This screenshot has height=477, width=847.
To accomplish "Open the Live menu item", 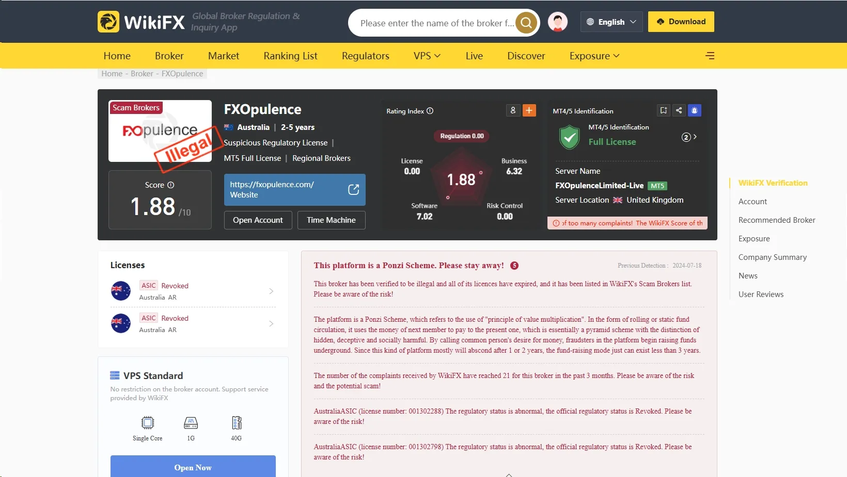I will pos(474,56).
